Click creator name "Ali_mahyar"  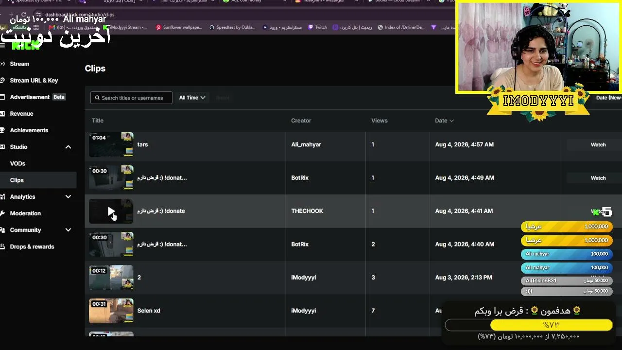click(x=306, y=144)
